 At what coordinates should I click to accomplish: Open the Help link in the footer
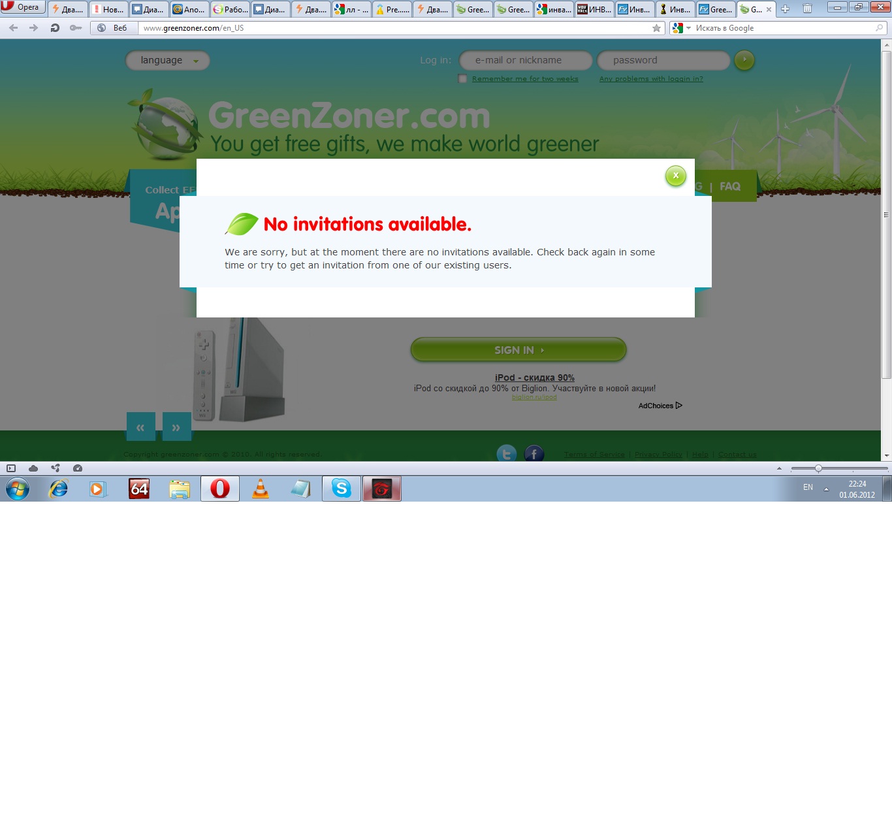coord(700,455)
